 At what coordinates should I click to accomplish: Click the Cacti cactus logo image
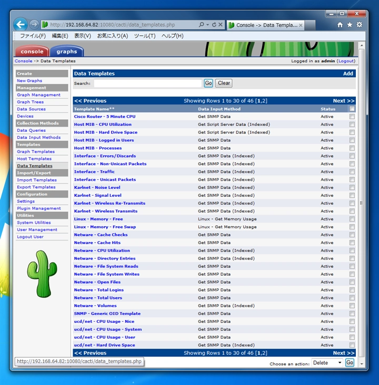[x=42, y=274]
